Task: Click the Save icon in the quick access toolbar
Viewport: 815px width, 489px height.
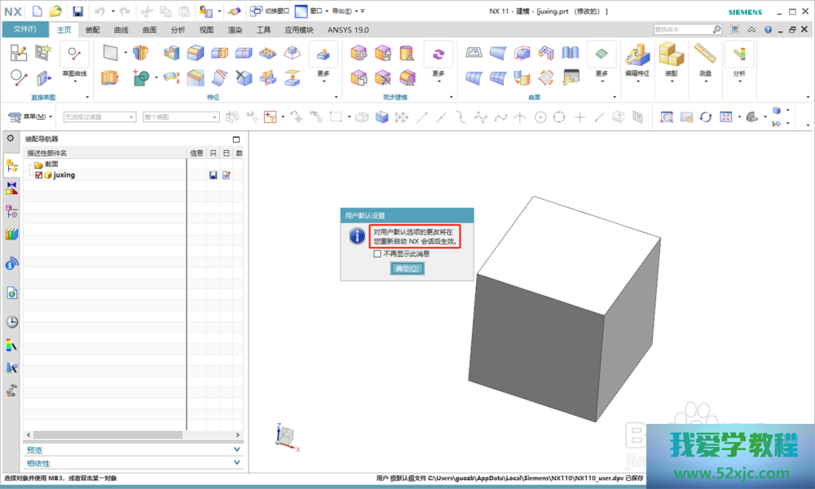Action: coord(77,11)
